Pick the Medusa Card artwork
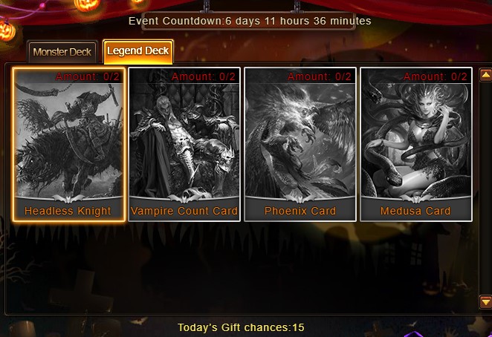 tap(416, 140)
